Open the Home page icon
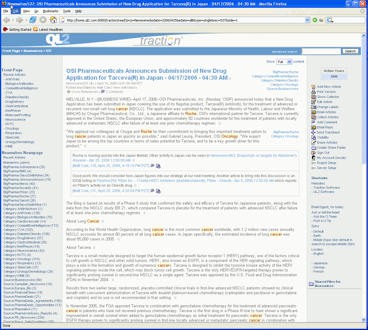 click(53, 20)
